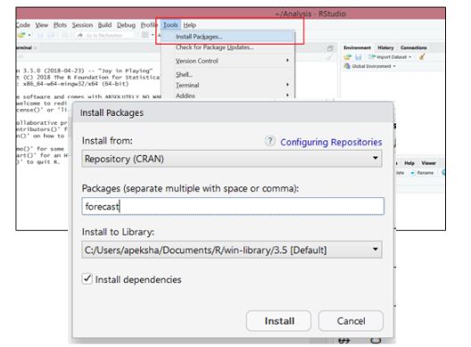Click the Go to file/function search box
This screenshot has height=347, width=471.
pos(104,35)
